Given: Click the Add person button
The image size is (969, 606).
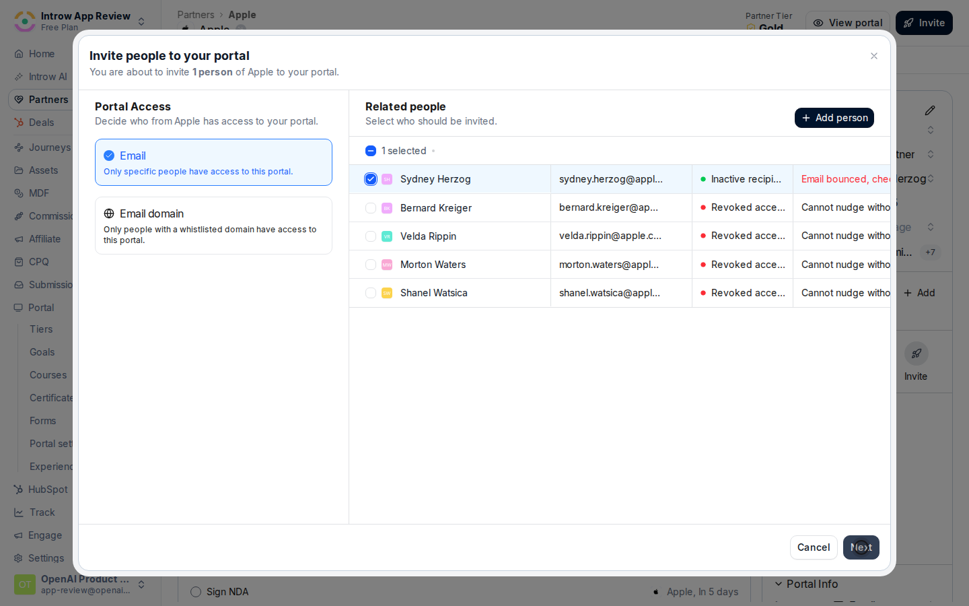Looking at the screenshot, I should [834, 118].
